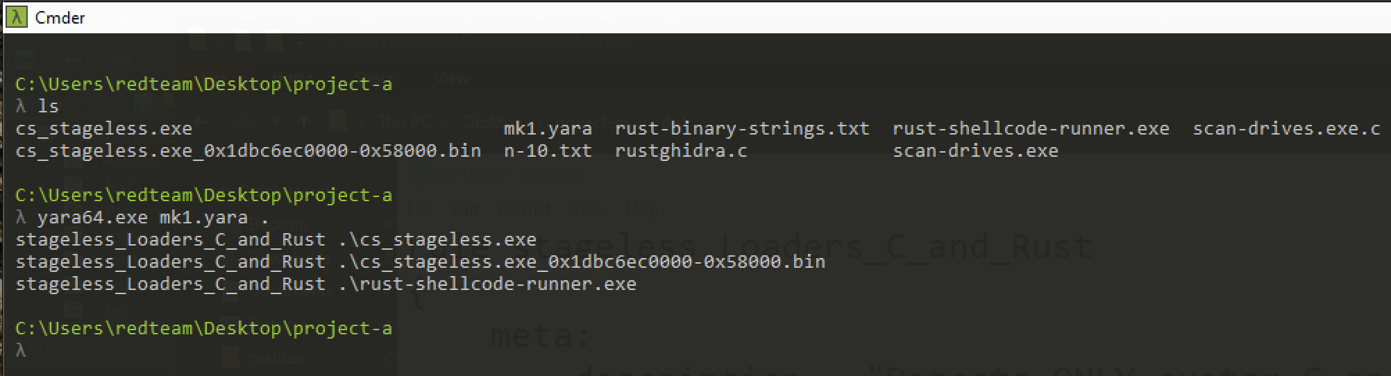Click the yara64.exe mk1.yara command line
This screenshot has width=1391, height=376.
pyautogui.click(x=142, y=218)
